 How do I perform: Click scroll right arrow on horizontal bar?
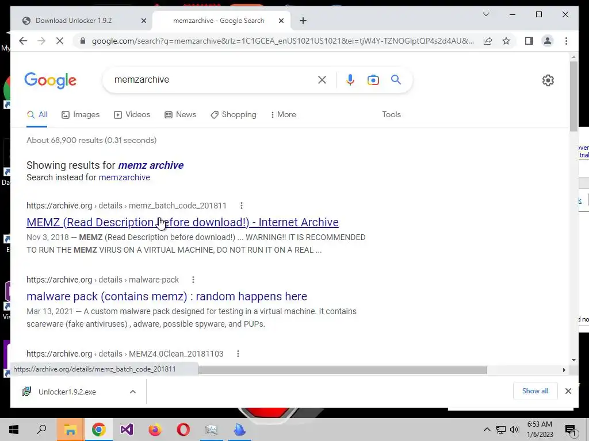coord(564,370)
